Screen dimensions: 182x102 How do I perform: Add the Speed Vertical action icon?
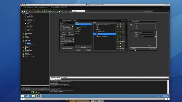(x=121, y=27)
